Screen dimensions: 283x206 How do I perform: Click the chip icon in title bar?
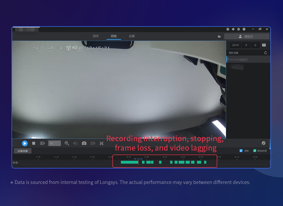[233, 29]
